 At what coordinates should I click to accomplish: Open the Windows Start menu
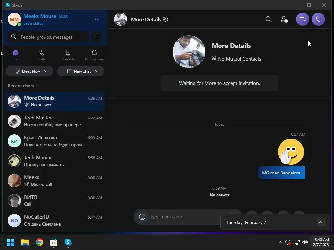pos(10,242)
